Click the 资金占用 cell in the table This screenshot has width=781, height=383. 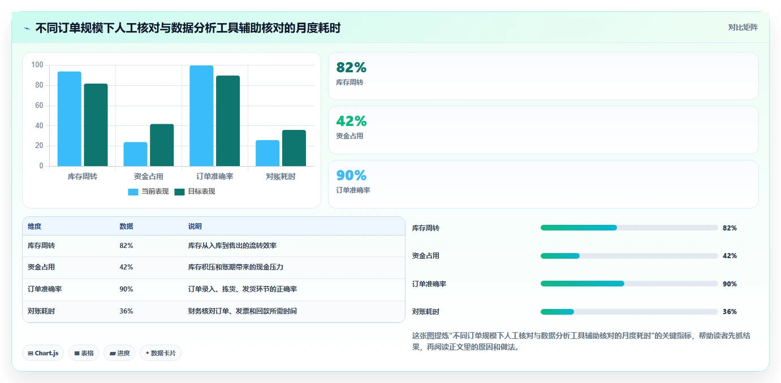41,267
